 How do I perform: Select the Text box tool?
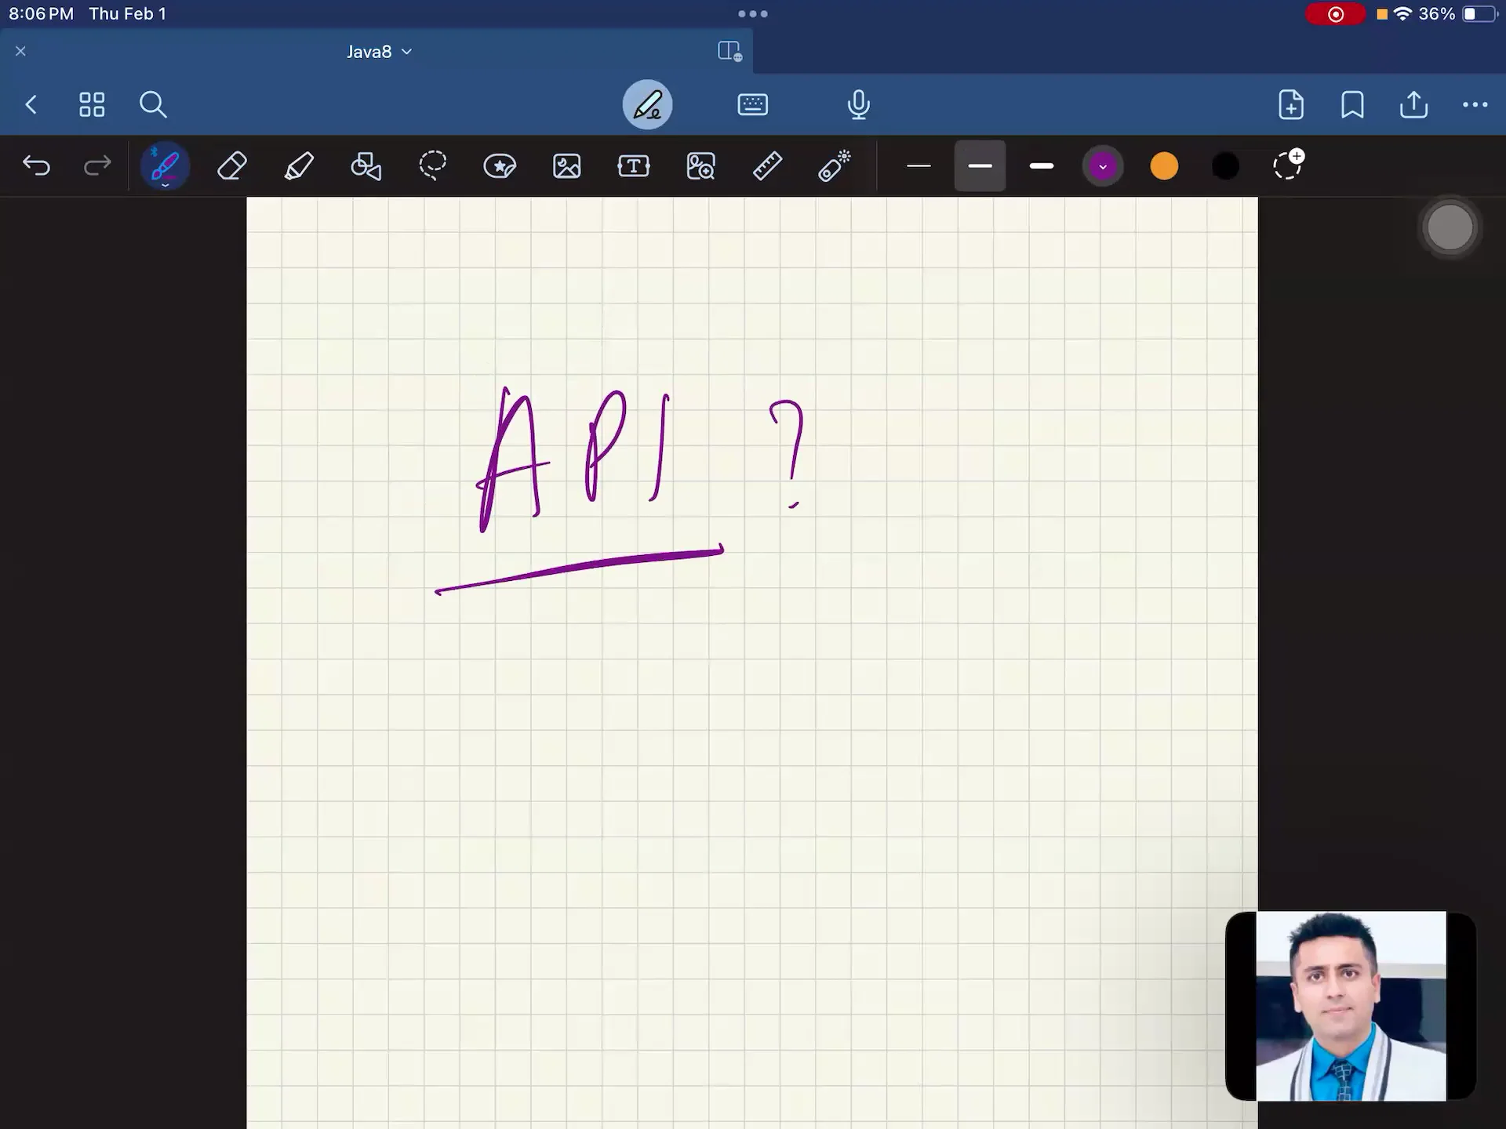pyautogui.click(x=634, y=166)
